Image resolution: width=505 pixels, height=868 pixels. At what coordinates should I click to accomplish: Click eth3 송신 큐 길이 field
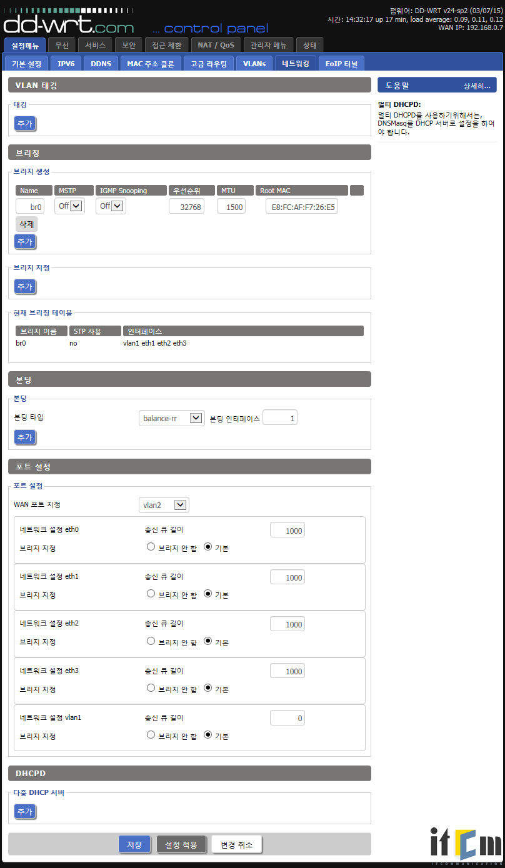pos(287,671)
